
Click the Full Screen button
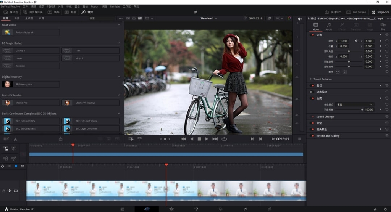[356, 12]
